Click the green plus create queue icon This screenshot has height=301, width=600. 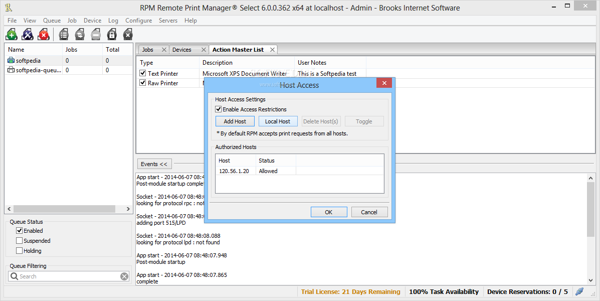[12, 35]
